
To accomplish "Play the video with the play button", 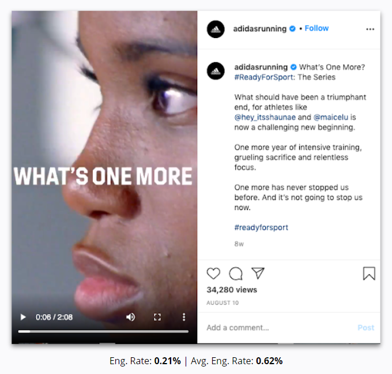I will pos(23,317).
